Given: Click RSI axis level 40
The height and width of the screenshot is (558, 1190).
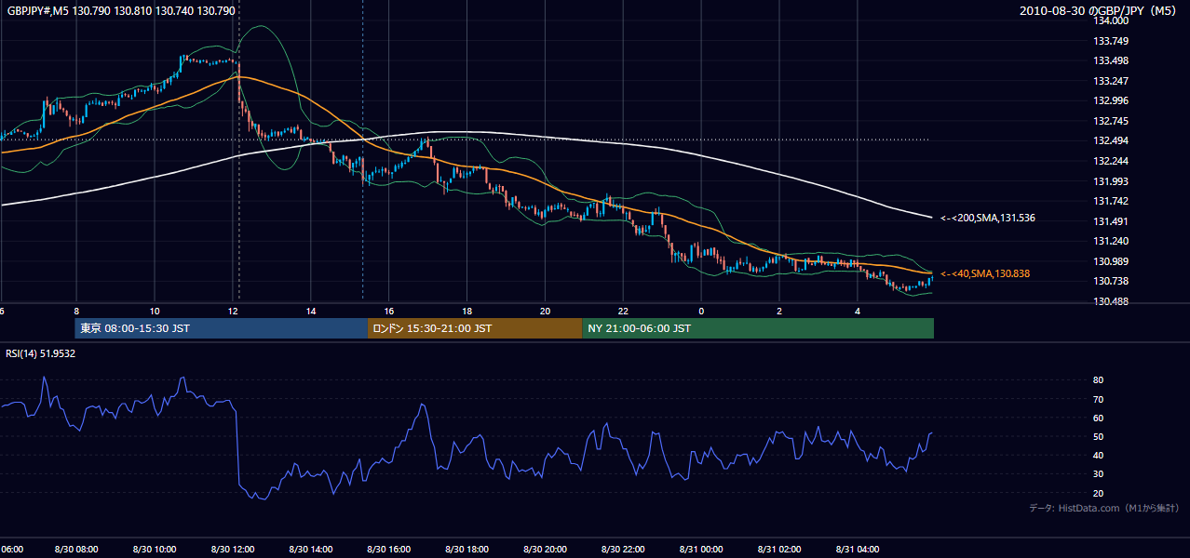Looking at the screenshot, I should (1099, 456).
